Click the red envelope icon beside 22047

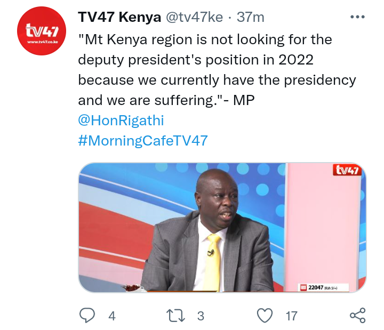303,287
